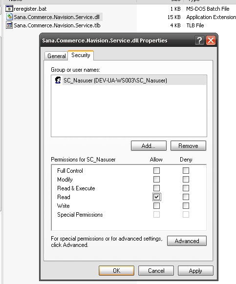Viewport: 236px width, 284px height.
Task: Click the Add... button
Action: (149, 145)
